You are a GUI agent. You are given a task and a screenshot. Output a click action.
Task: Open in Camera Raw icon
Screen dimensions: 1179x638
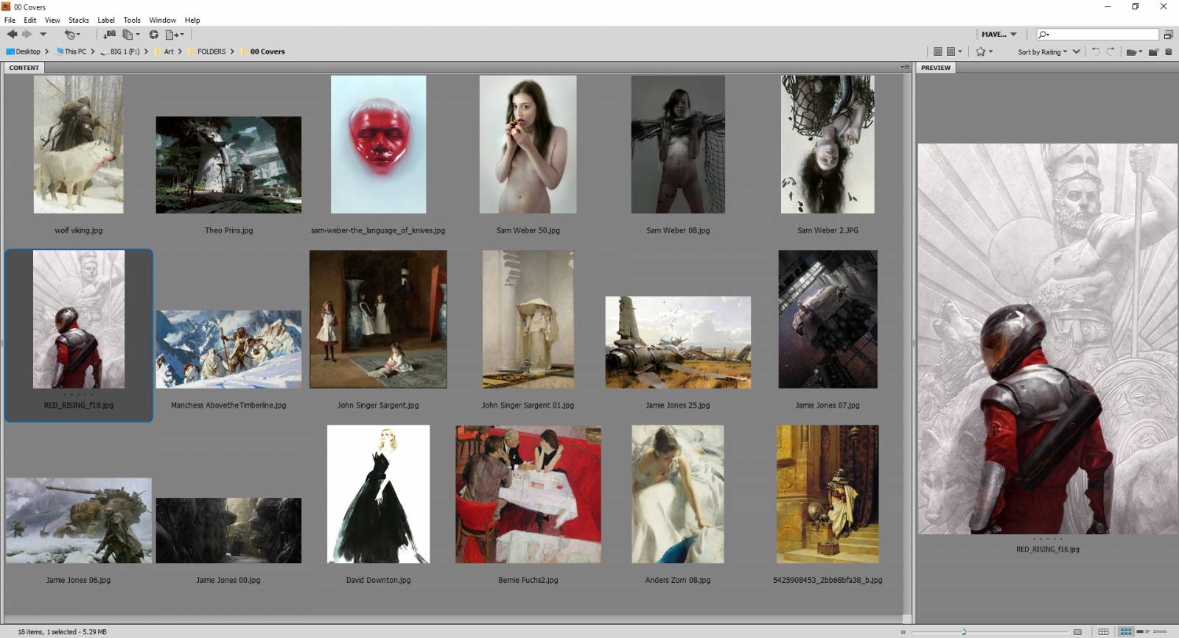[x=153, y=35]
